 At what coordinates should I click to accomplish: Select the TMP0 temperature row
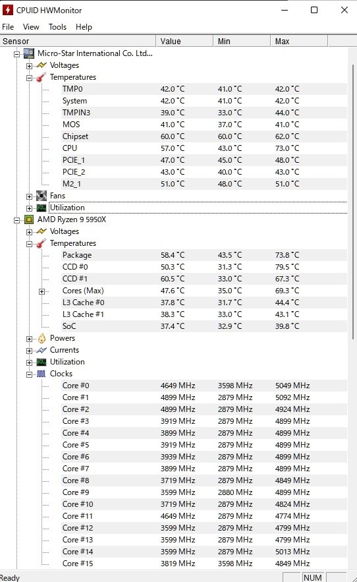pos(204,89)
